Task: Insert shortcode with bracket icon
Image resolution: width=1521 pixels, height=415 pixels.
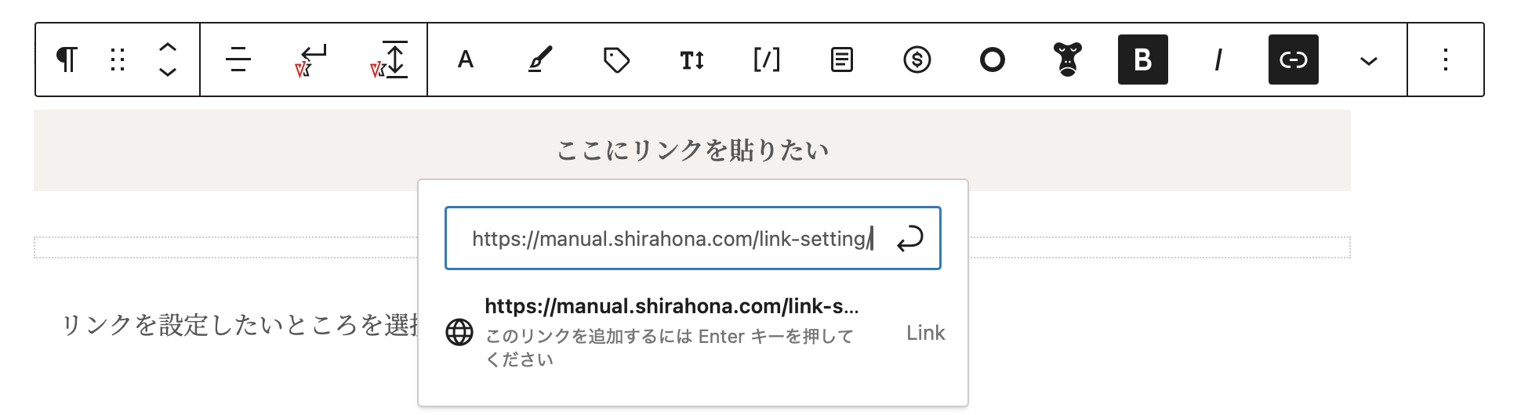Action: [767, 60]
